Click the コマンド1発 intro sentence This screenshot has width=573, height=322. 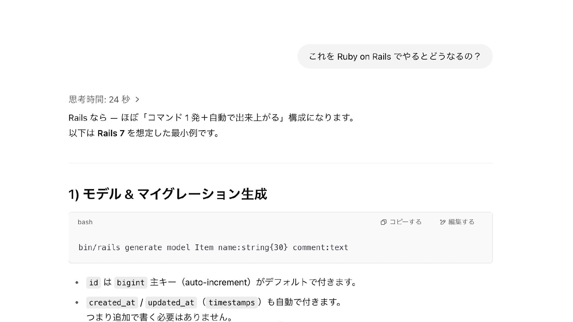212,118
